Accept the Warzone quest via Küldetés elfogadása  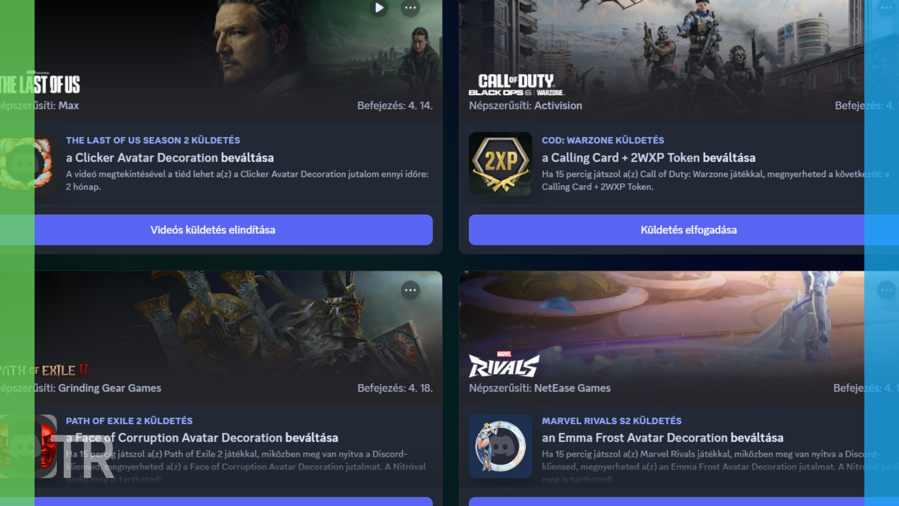click(688, 230)
